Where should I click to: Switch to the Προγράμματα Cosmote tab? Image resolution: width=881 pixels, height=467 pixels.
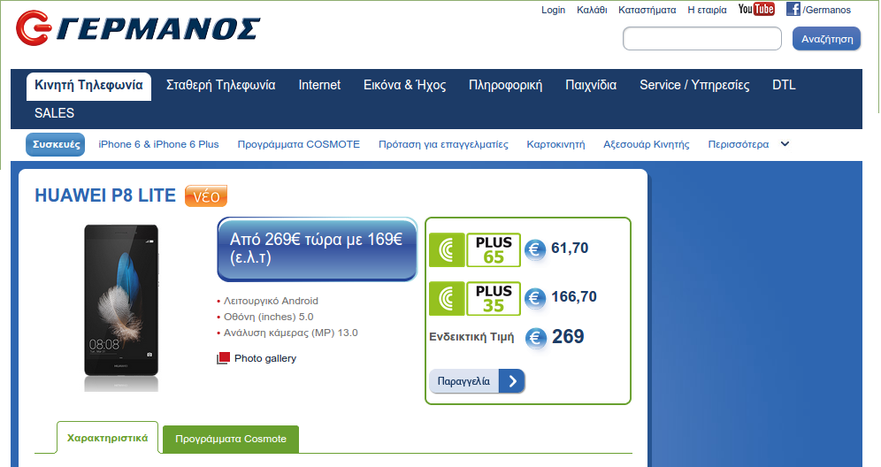(x=230, y=439)
